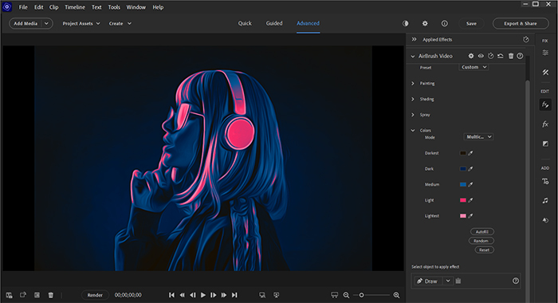Expand the Painting section
This screenshot has height=303, width=558.
click(x=413, y=83)
